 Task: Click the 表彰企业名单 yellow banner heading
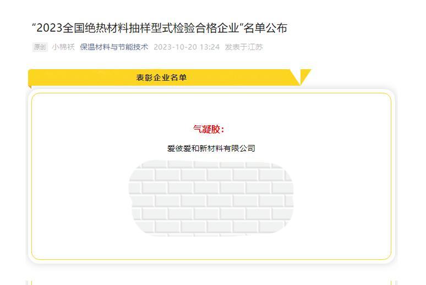(x=161, y=77)
